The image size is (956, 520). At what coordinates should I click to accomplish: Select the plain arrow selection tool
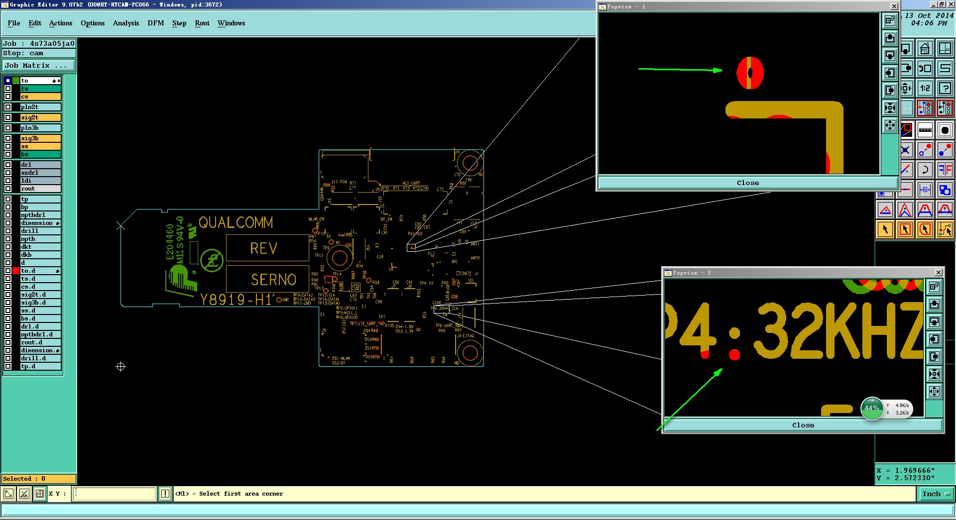pos(885,229)
